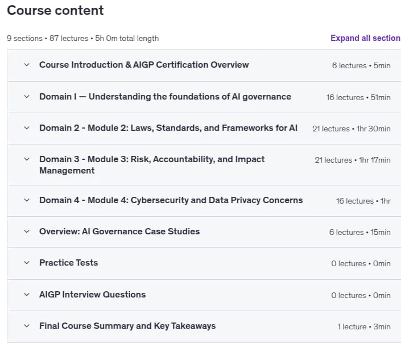Screen dimensions: 401x343
Task: Click the Expand all sections link
Action: 366,38
